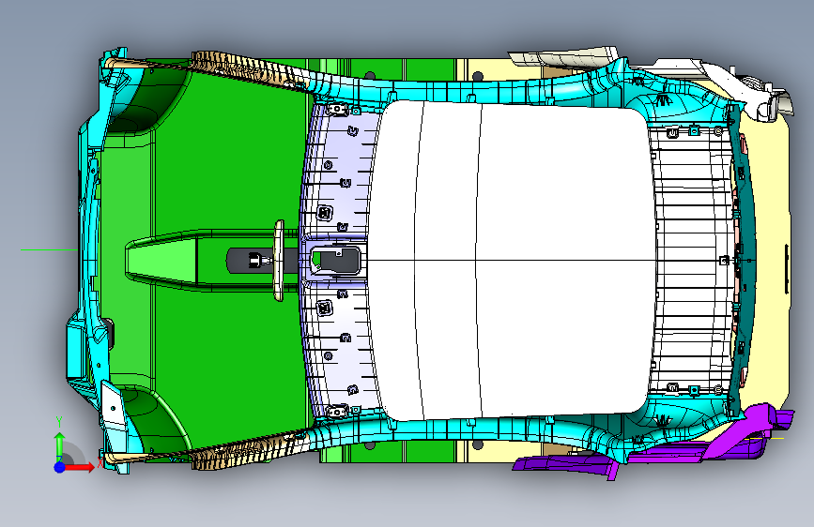Select the large white roof panel
Viewport: 814px width, 527px height.
click(x=512, y=260)
